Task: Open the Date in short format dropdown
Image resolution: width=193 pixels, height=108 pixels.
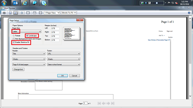Action: coord(64,64)
